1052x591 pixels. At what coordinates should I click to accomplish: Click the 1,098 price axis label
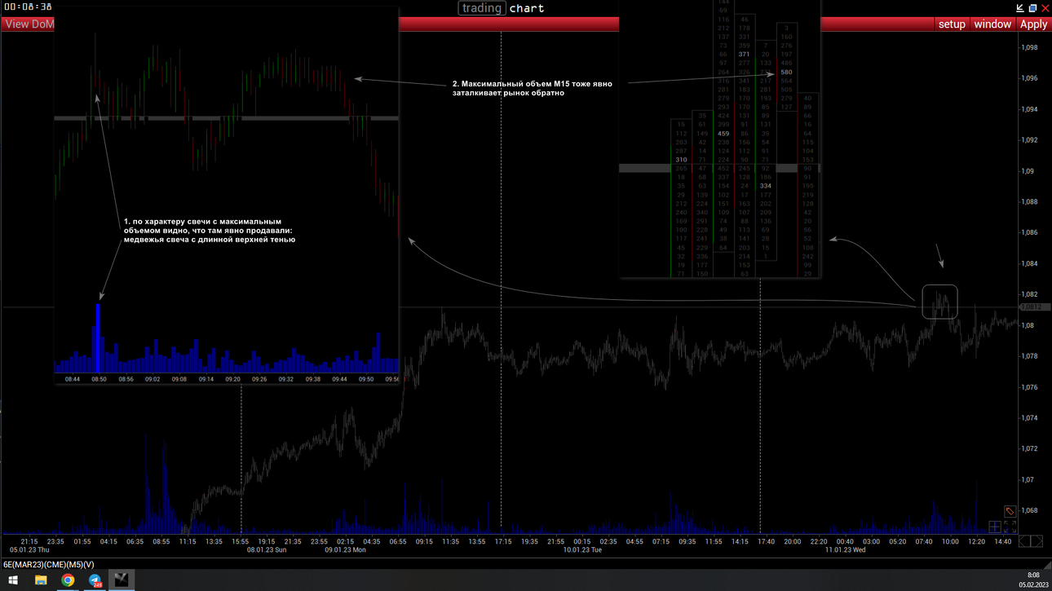(x=1030, y=47)
